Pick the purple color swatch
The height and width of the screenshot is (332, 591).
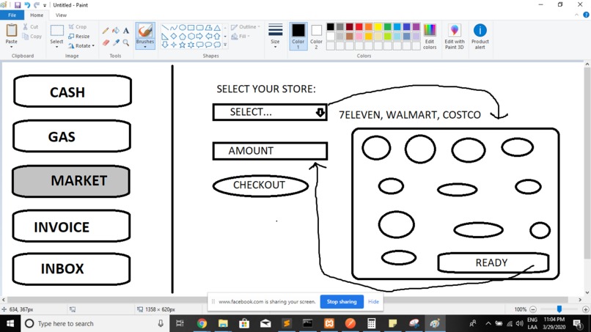click(416, 27)
